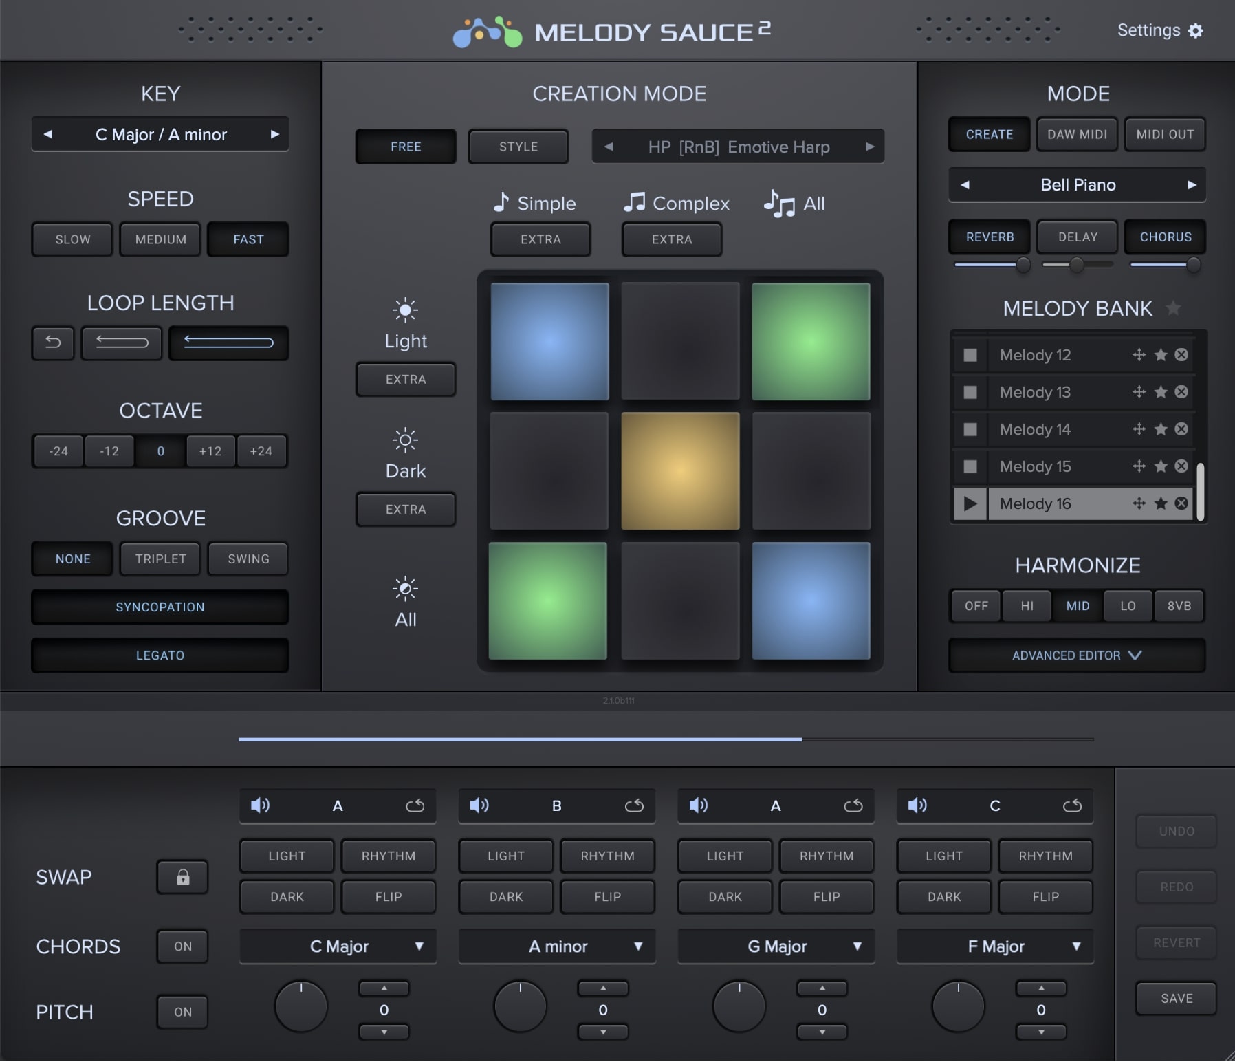Delete Melody 13 using its X icon
This screenshot has width=1235, height=1062.
pyautogui.click(x=1183, y=392)
